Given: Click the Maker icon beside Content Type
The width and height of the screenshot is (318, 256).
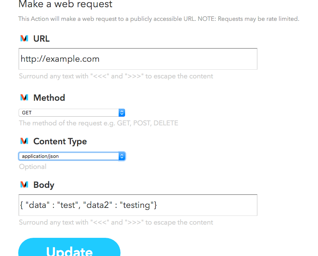Looking at the screenshot, I should pyautogui.click(x=24, y=141).
